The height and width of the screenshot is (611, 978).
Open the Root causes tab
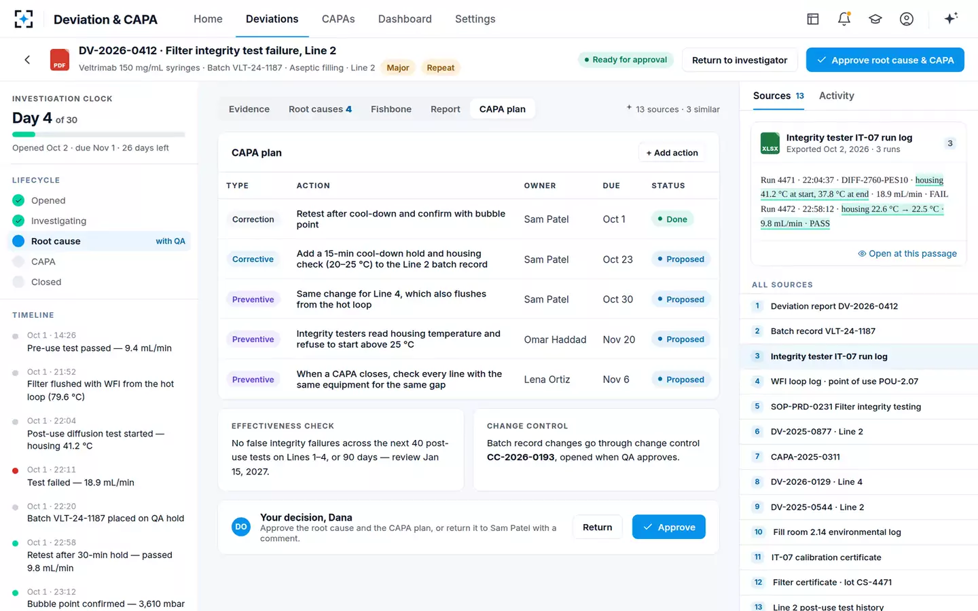point(320,109)
